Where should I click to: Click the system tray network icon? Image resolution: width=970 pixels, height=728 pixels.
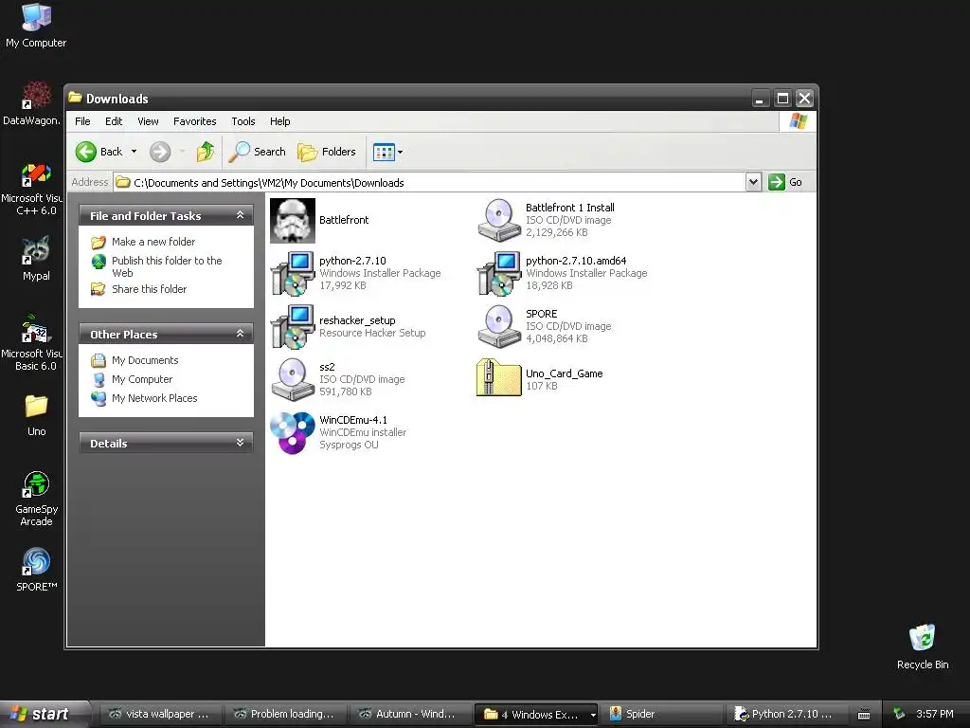899,715
